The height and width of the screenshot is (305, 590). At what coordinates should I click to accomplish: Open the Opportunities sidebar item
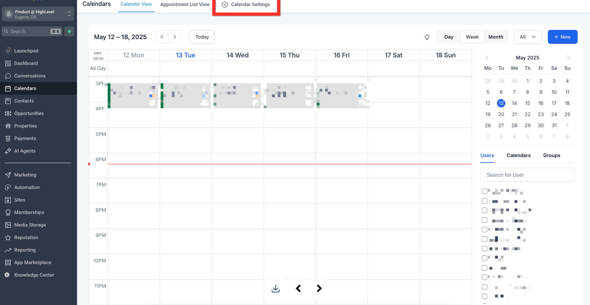29,113
